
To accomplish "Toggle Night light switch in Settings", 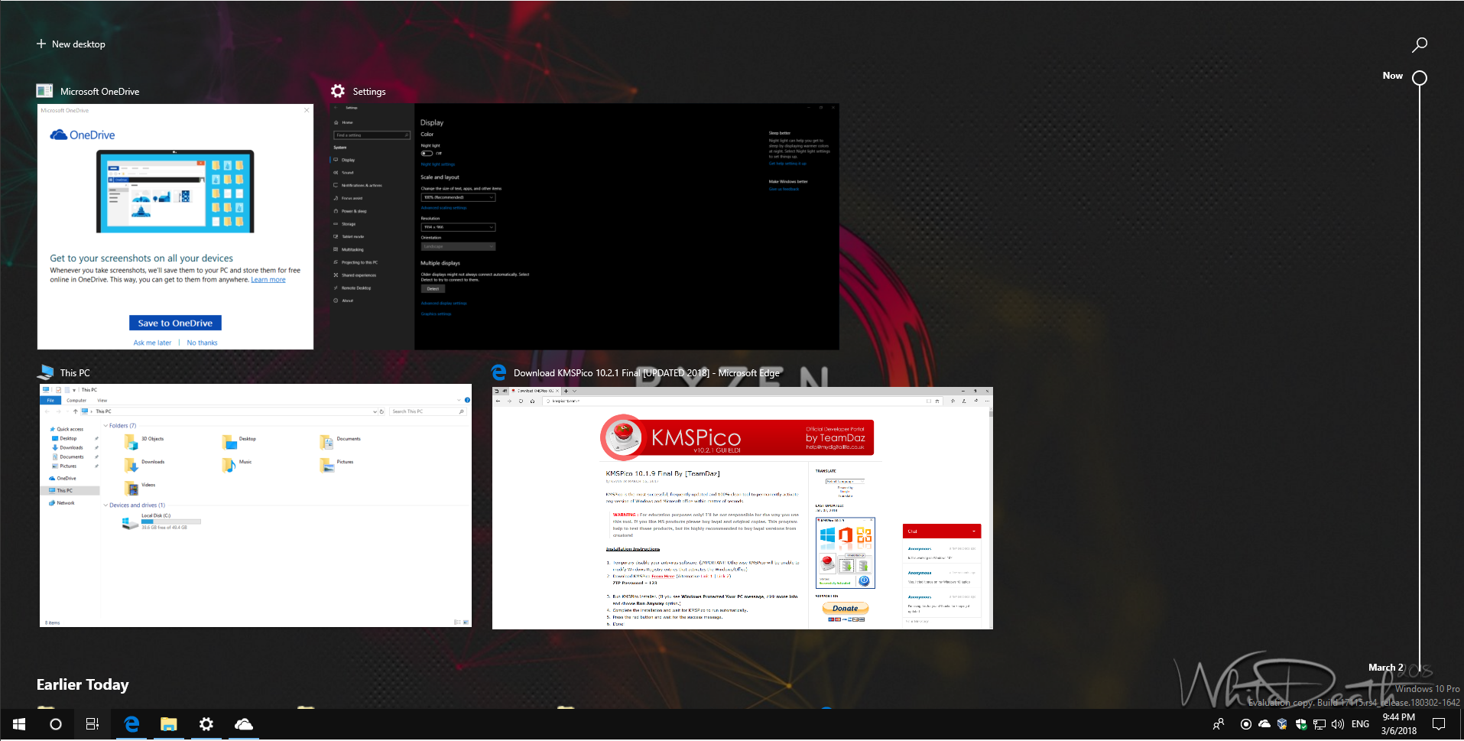I will 427,153.
